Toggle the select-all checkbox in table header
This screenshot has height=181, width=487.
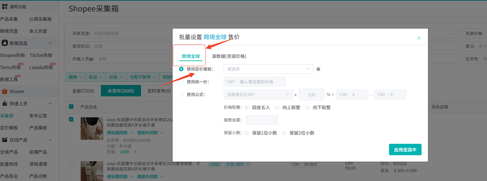coord(71,107)
